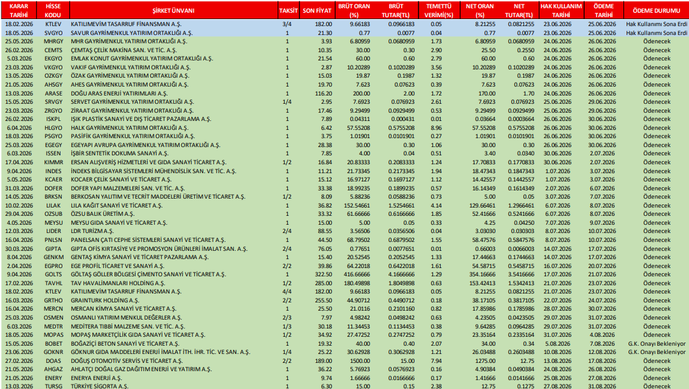
Task: Select the DOFER stock code cell
Action: pos(53,188)
